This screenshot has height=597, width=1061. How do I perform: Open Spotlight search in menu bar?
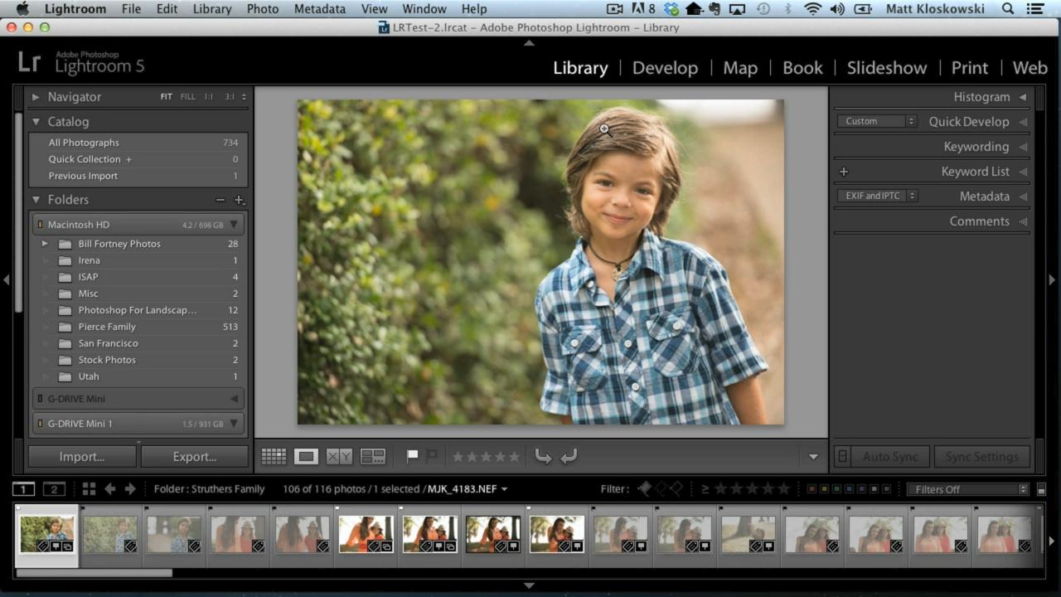tap(1008, 9)
